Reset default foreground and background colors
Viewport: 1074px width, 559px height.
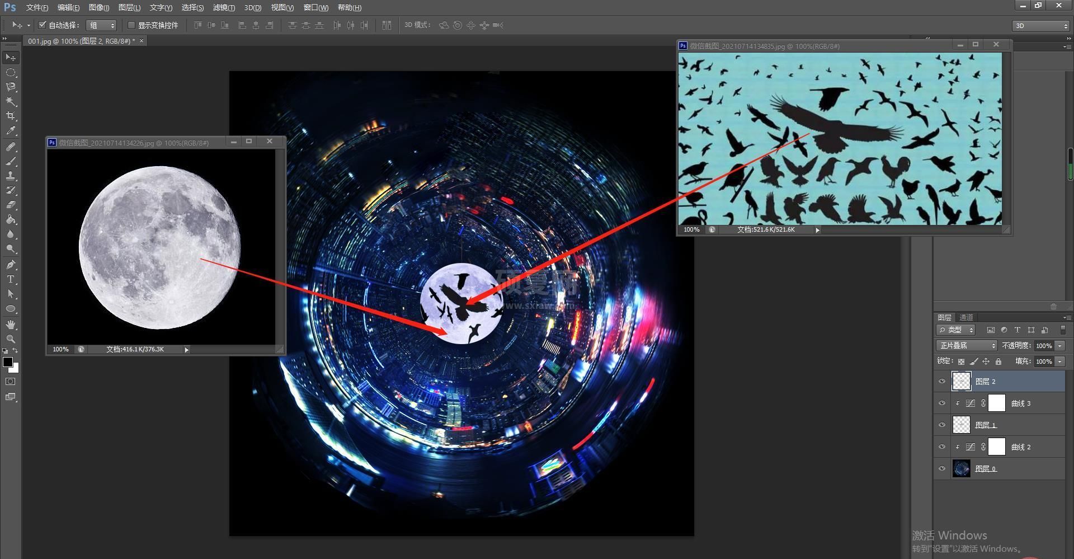coord(5,351)
